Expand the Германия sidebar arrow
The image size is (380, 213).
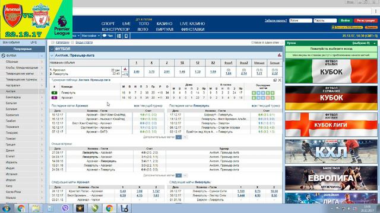tap(42, 127)
